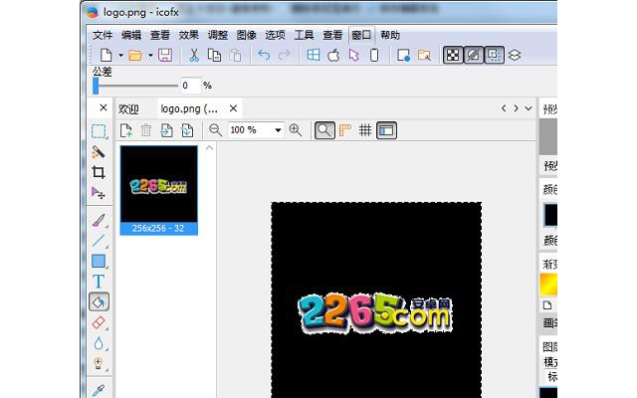
Task: Switch to the 欢迎 tab
Action: tap(128, 108)
